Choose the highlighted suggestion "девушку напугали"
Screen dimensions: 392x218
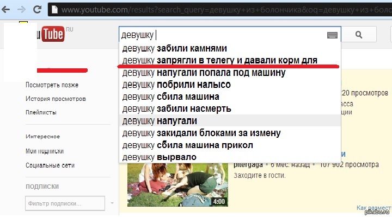point(160,120)
